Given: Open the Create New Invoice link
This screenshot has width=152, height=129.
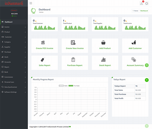Looking at the screenshot, I should point(75,48).
